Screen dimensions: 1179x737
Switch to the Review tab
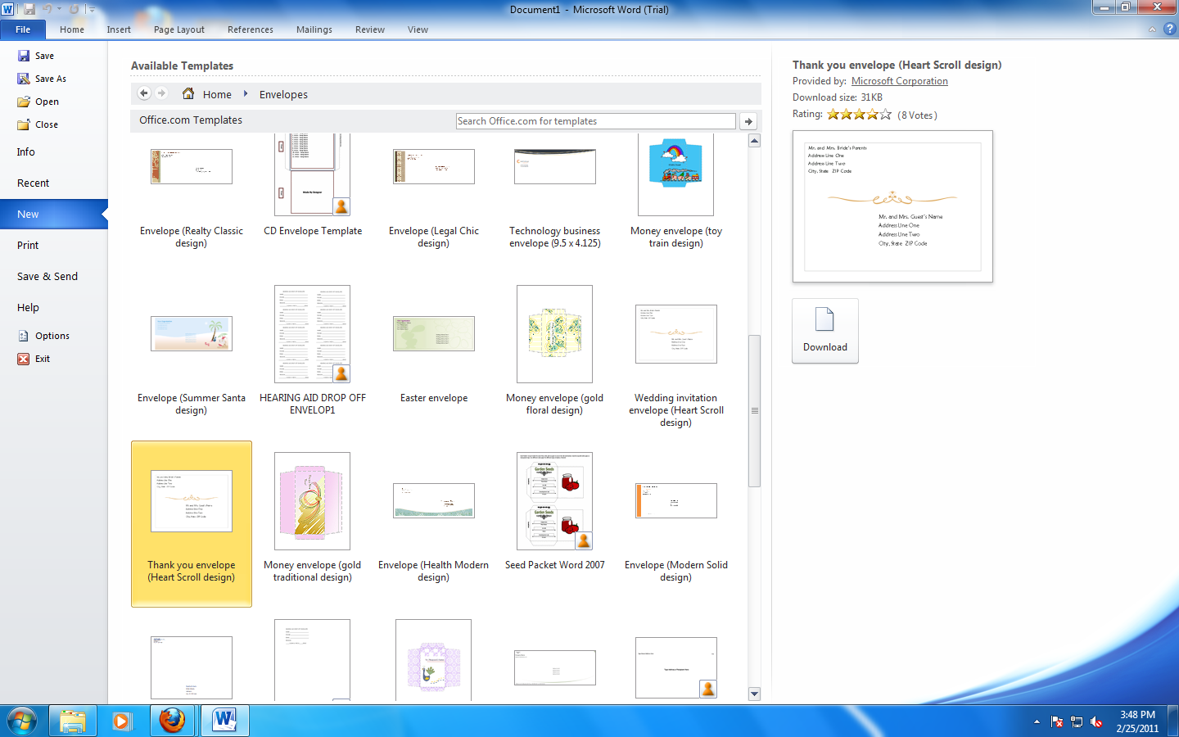coord(370,29)
